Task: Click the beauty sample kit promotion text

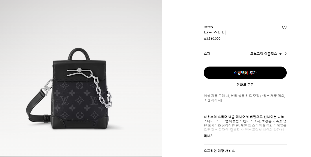Action: [244, 98]
